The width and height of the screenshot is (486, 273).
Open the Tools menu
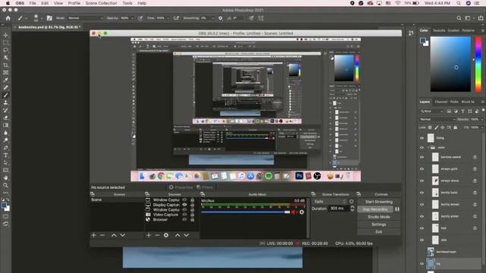pos(127,3)
